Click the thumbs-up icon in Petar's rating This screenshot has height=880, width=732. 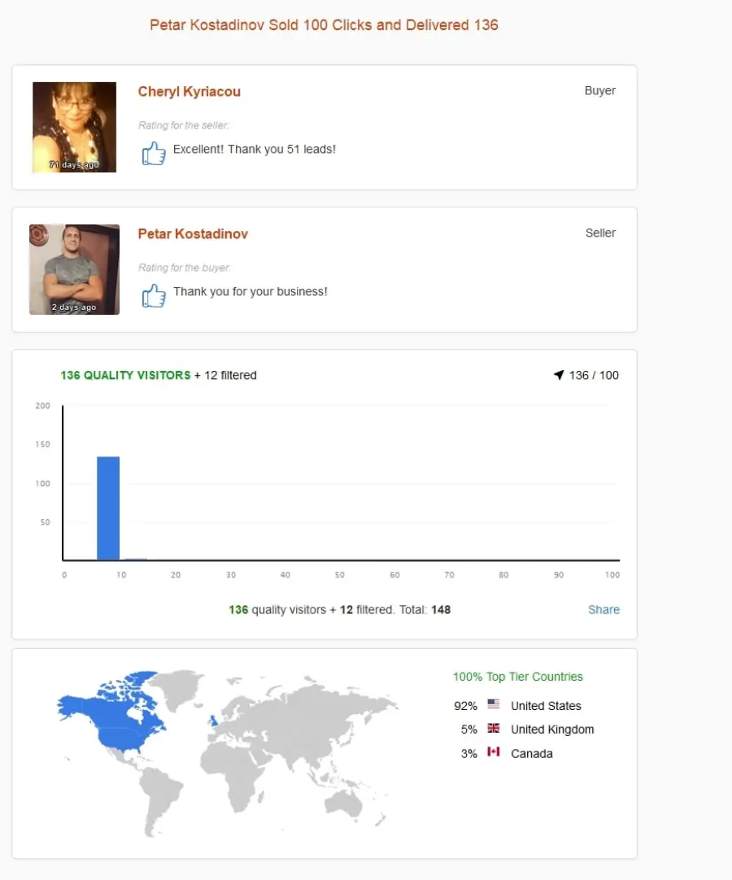tap(153, 295)
